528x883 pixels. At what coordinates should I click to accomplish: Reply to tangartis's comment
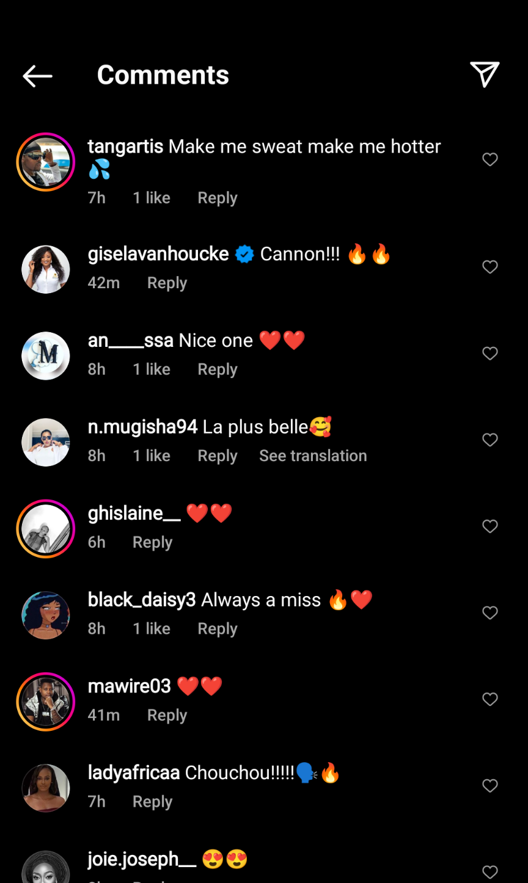(218, 198)
